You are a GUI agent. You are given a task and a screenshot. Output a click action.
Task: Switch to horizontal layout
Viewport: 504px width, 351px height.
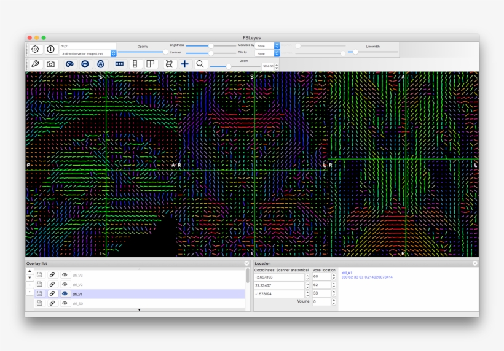(x=119, y=64)
